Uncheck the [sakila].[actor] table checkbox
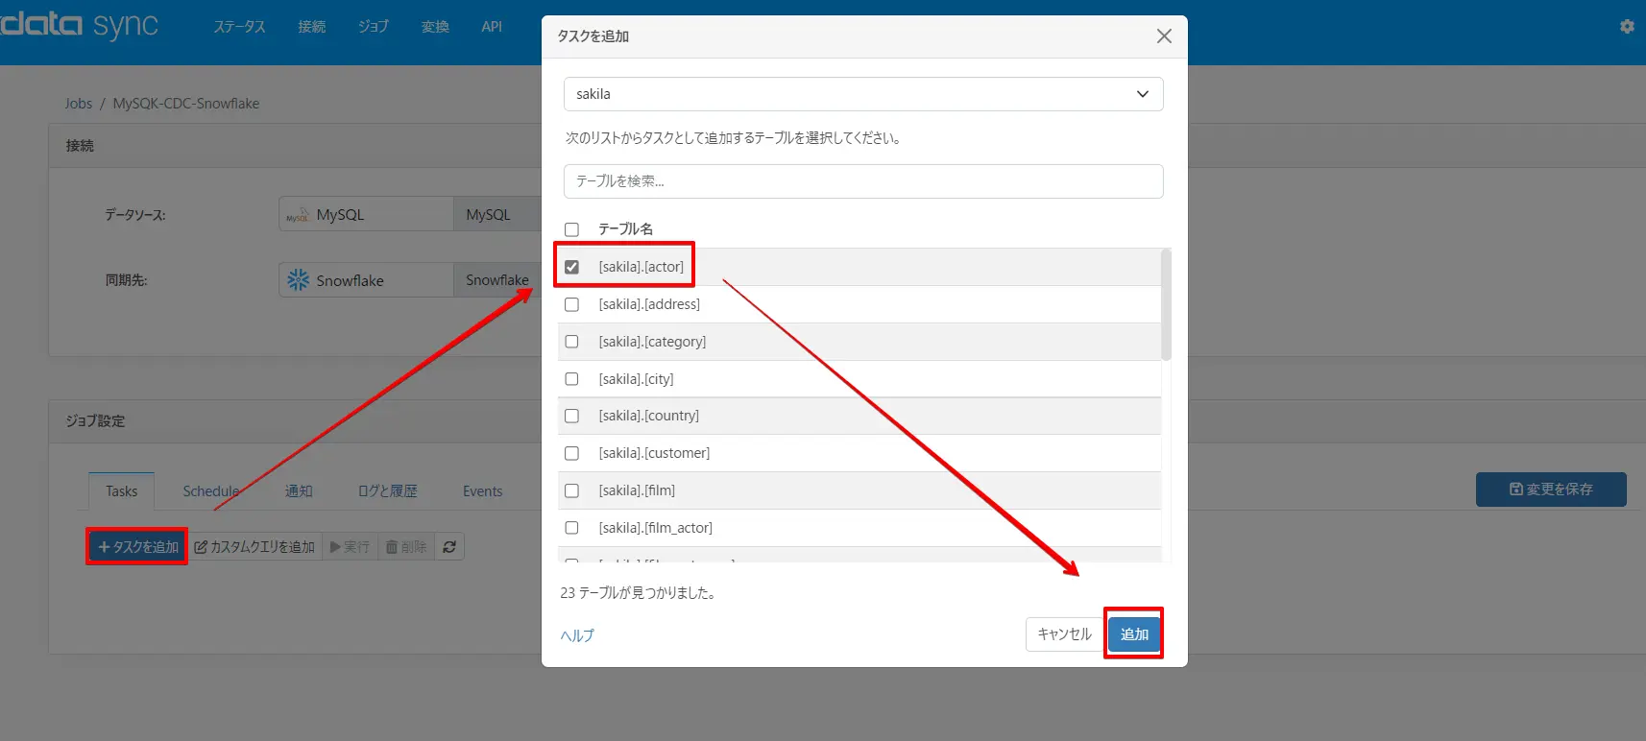The image size is (1646, 741). point(572,267)
